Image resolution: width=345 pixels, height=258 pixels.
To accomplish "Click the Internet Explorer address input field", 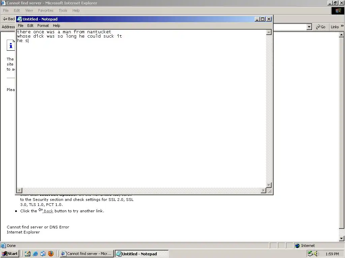I will [x=290, y=27].
